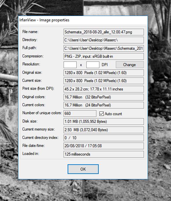Screen dimensions: 171x201
Task: Click the Current colors field
Action: (x=104, y=105)
